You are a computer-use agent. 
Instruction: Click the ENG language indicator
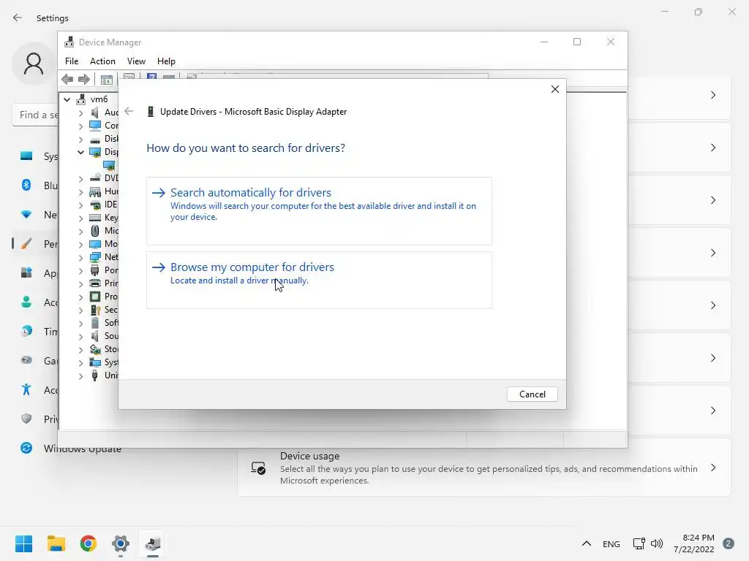(x=611, y=543)
